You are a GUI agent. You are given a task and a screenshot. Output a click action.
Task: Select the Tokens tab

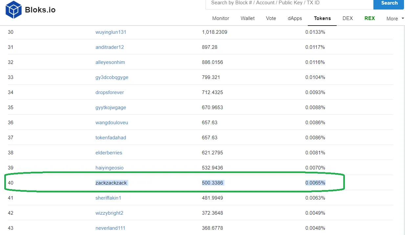tap(322, 18)
